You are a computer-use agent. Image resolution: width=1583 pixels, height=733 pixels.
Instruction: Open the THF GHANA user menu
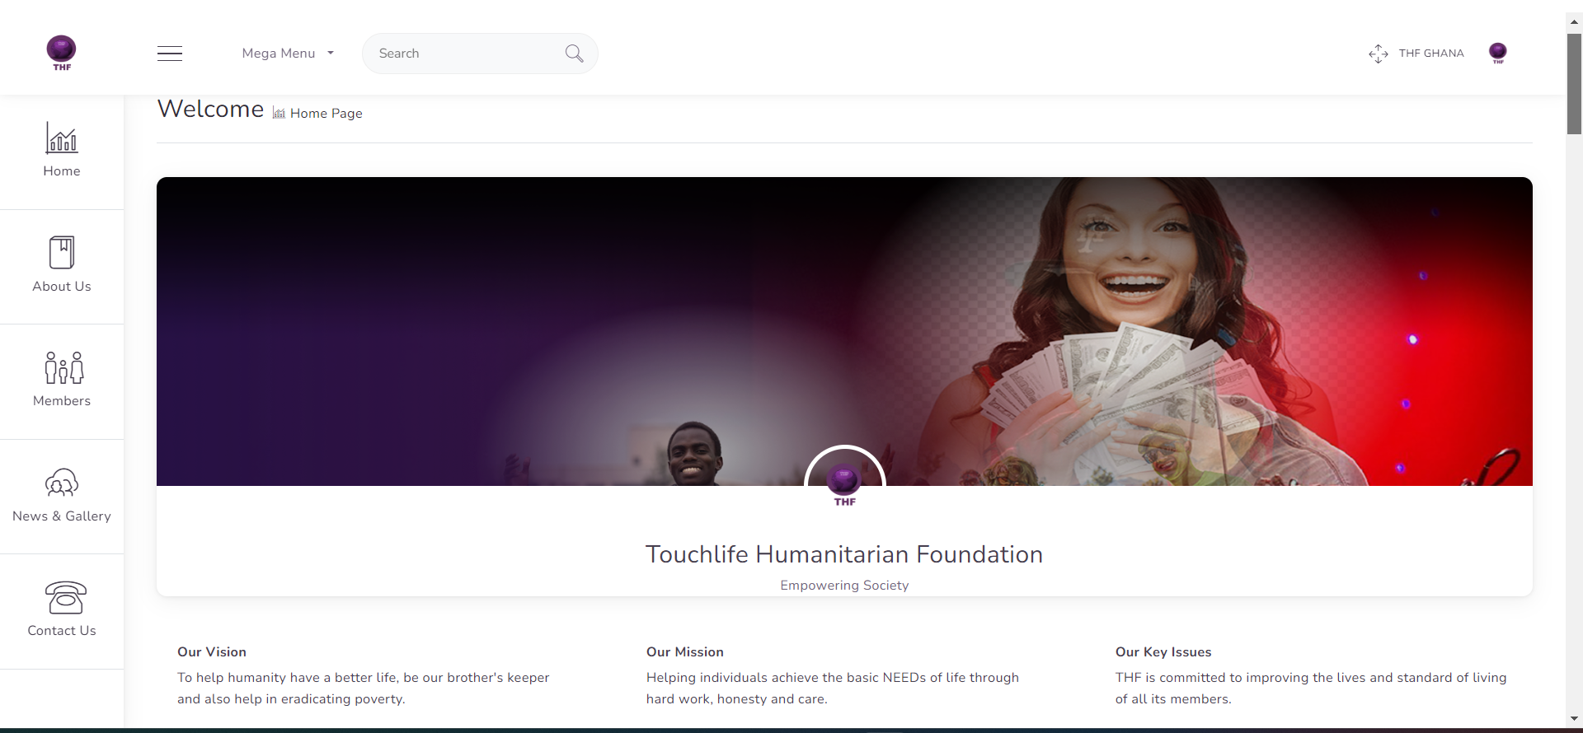pyautogui.click(x=1431, y=54)
